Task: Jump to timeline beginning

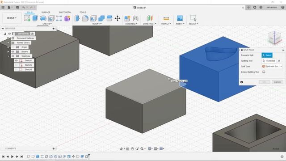Action: (3, 157)
